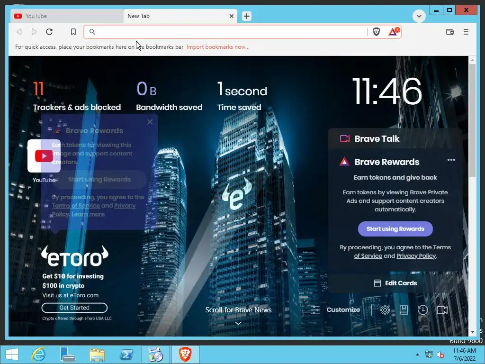Open the Brave Shields lion icon
Viewport: 485px width, 364px height.
(376, 32)
